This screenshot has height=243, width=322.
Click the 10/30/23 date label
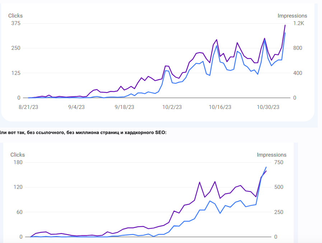268,107
